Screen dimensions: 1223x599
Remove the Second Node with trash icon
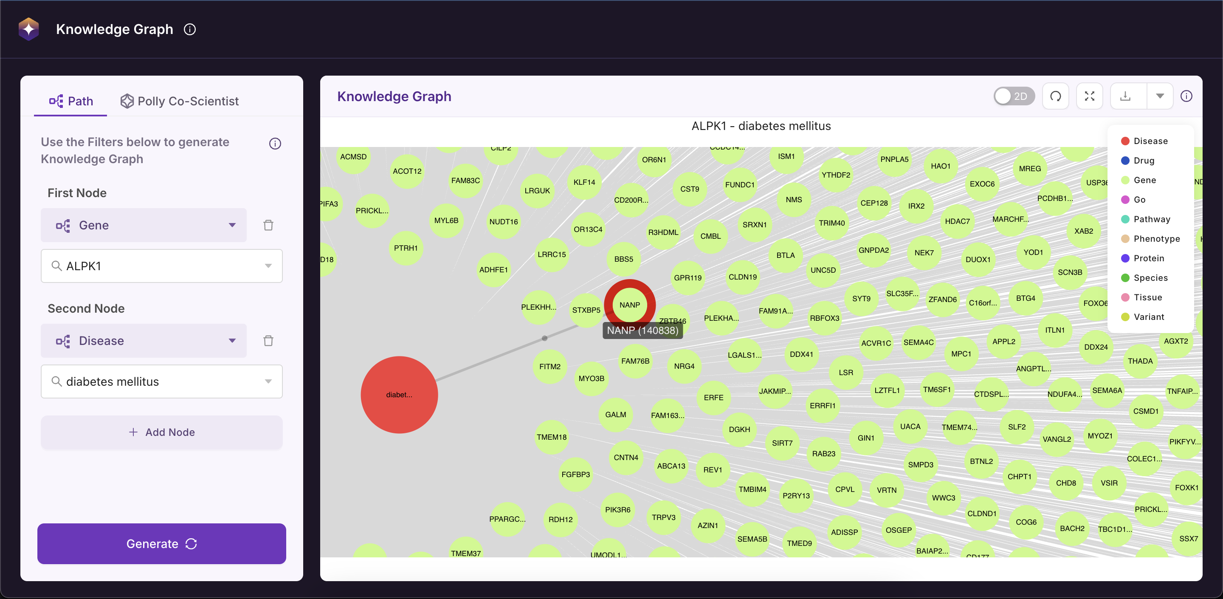point(268,341)
